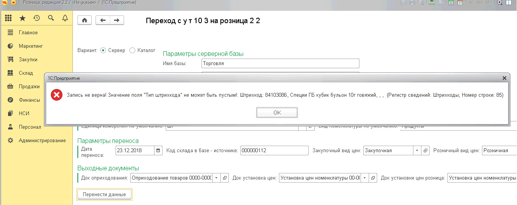Click the Print toolbar icon
Screen dimensions: 517x205
pyautogui.click(x=412, y=3)
